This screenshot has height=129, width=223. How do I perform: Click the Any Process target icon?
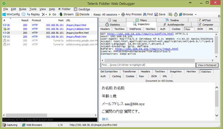[123, 14]
